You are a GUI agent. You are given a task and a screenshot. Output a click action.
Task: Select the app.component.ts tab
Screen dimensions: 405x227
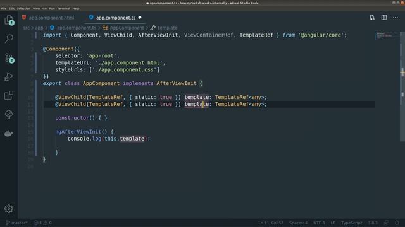point(116,18)
